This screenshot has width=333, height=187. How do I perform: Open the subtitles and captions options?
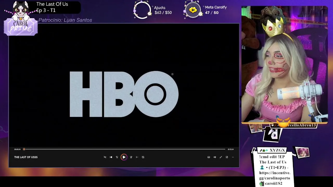click(x=209, y=157)
